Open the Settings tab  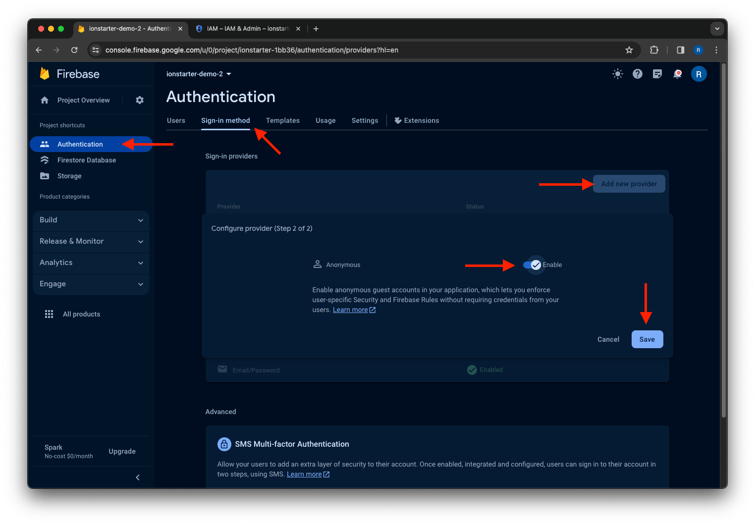(x=365, y=120)
